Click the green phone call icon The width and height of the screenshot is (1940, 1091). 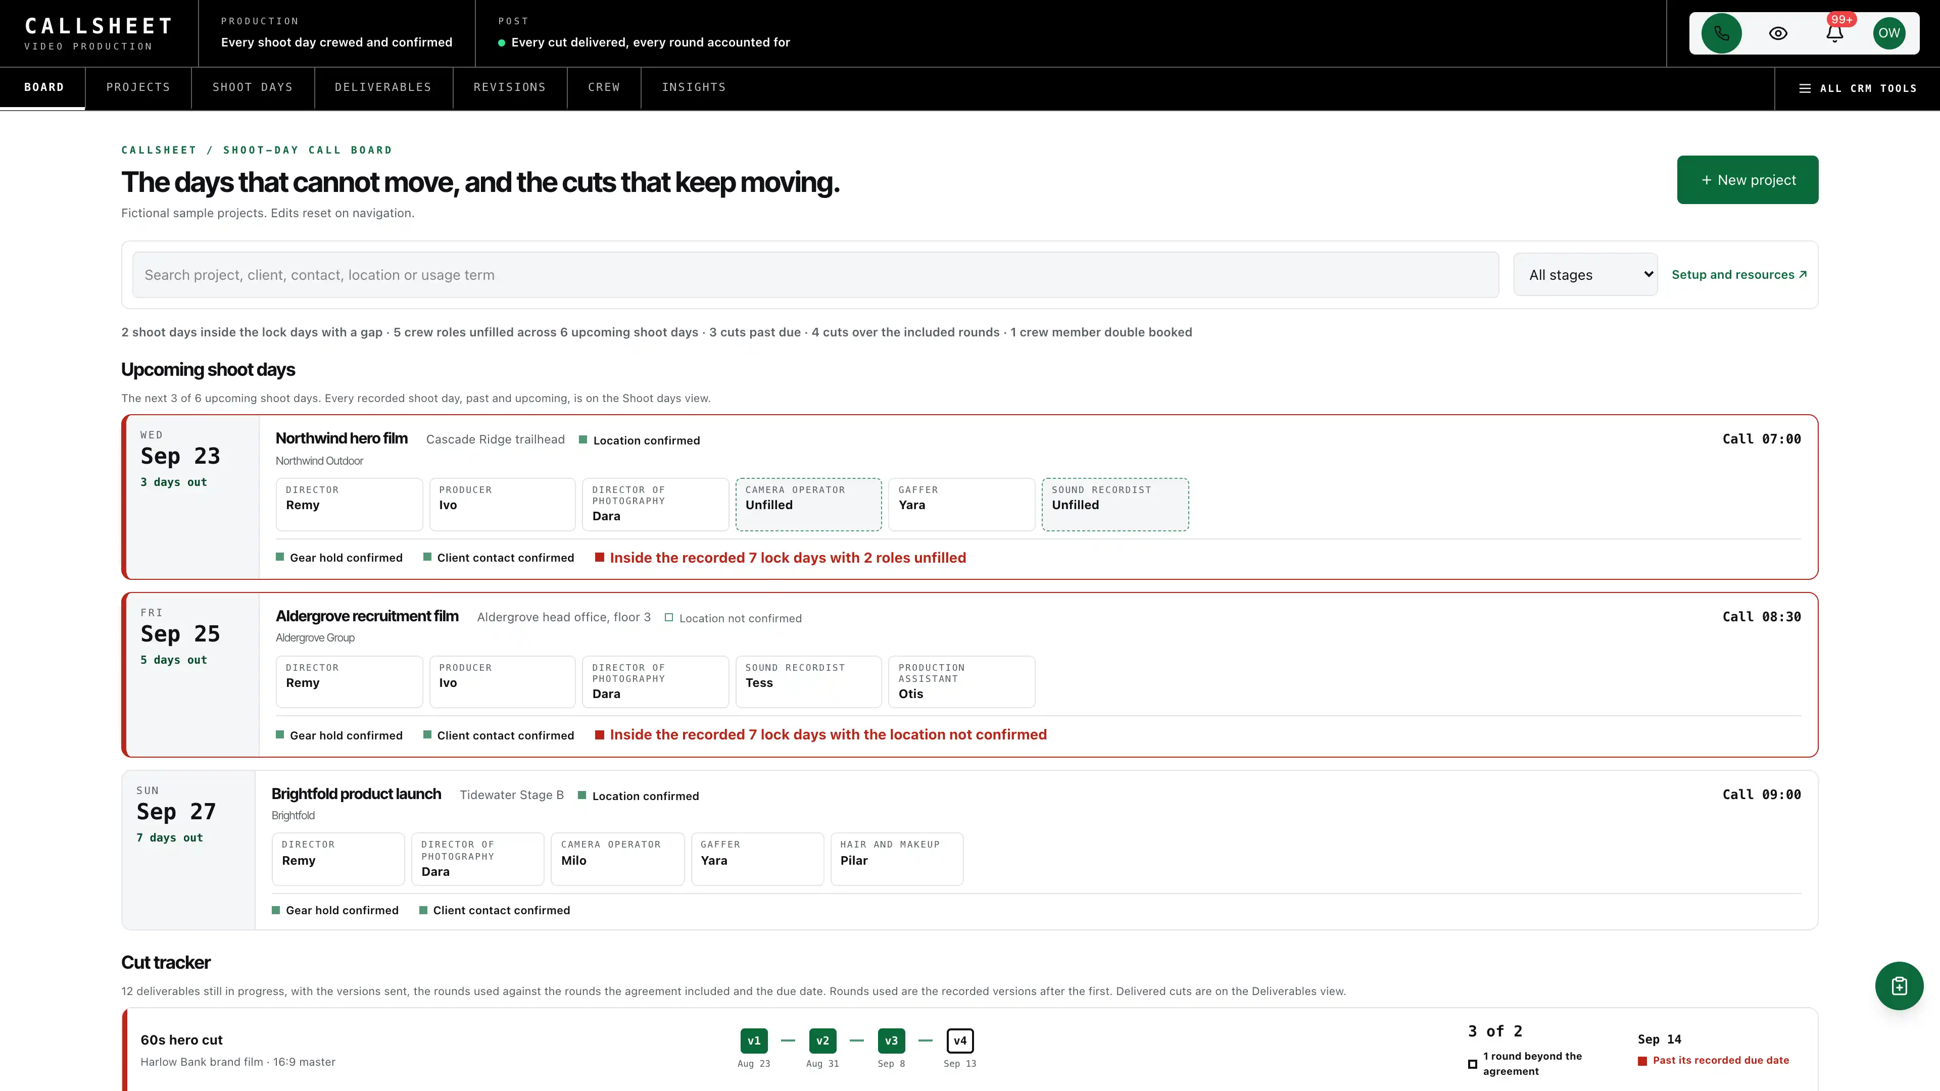(x=1721, y=33)
